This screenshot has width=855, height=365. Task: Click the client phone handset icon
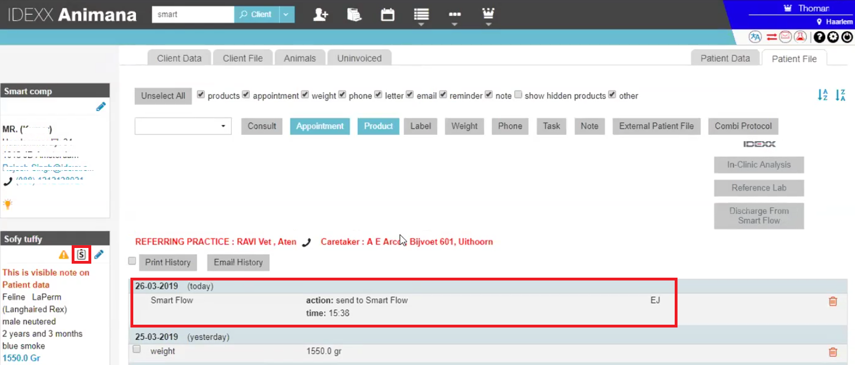pyautogui.click(x=8, y=181)
